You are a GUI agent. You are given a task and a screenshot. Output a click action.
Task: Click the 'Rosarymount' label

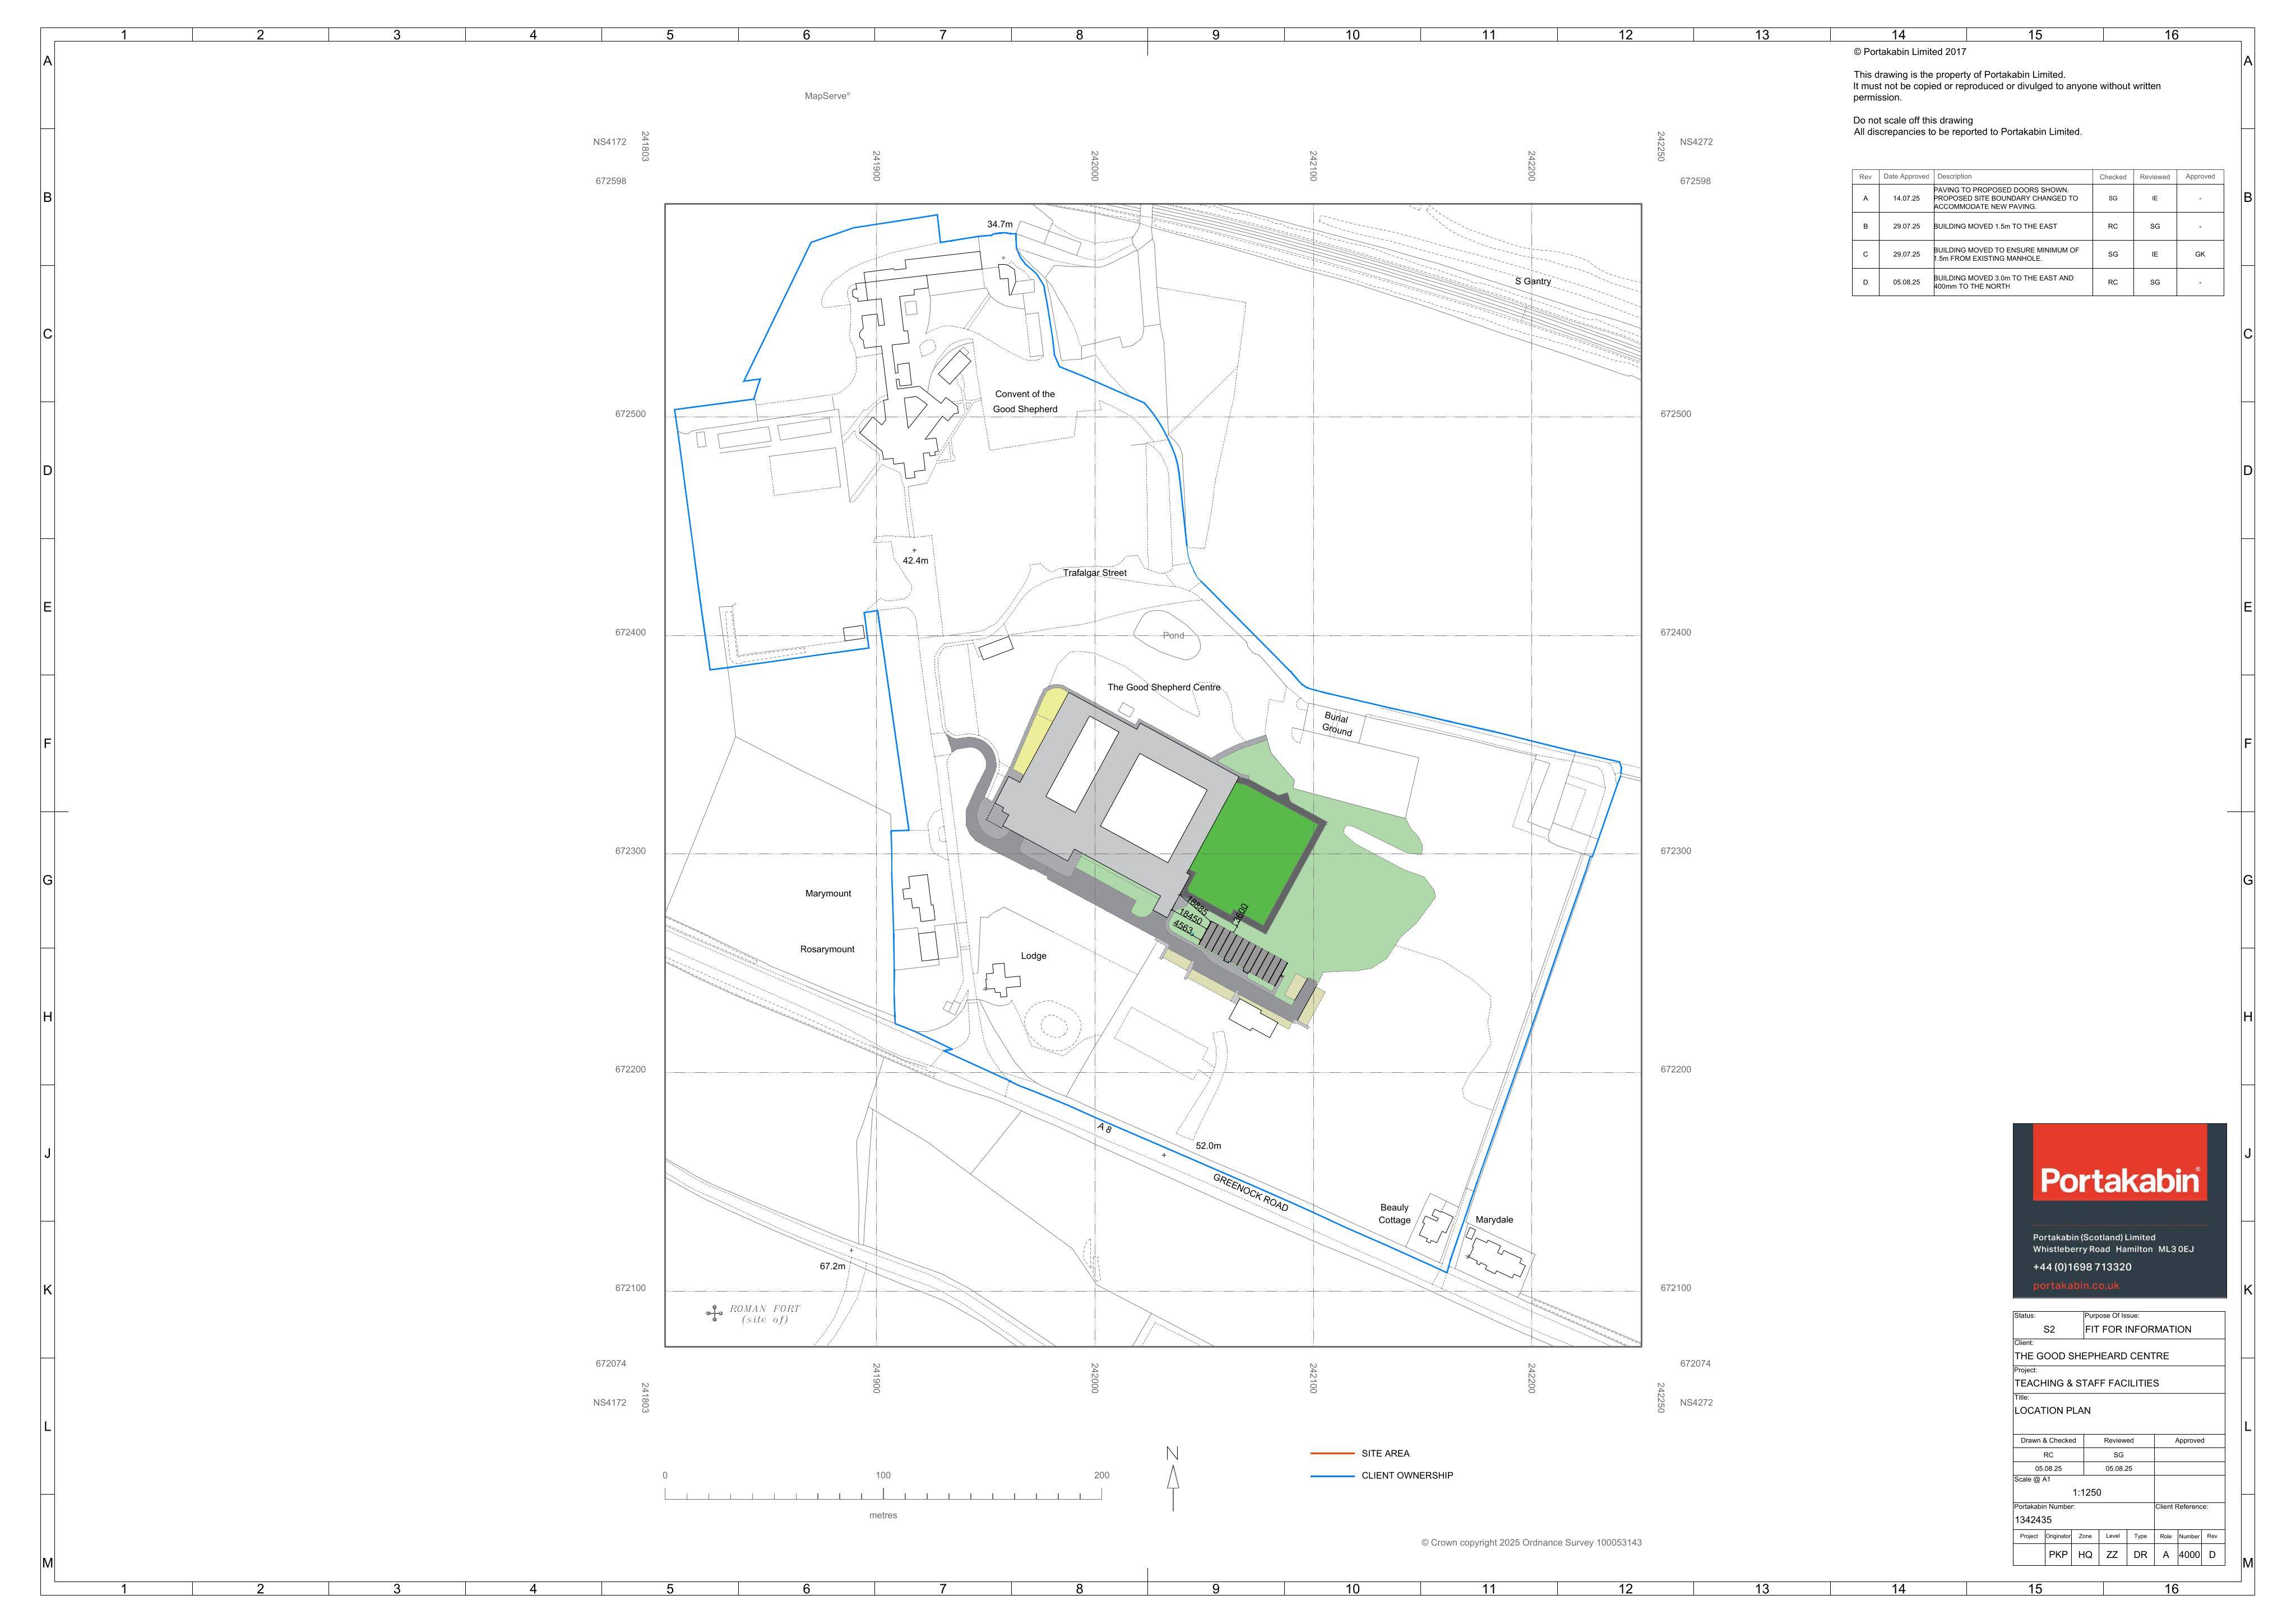(827, 949)
